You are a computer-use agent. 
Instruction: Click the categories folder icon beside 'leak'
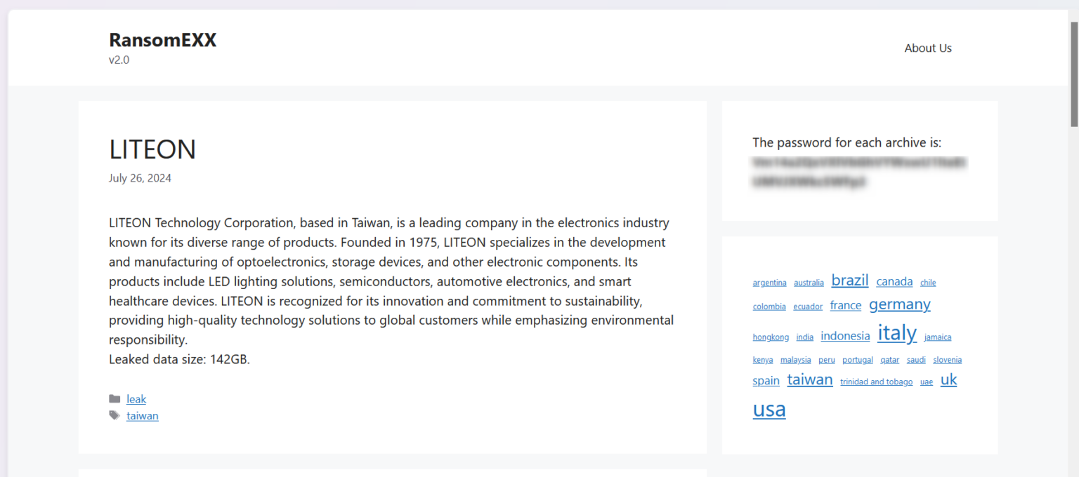(115, 398)
